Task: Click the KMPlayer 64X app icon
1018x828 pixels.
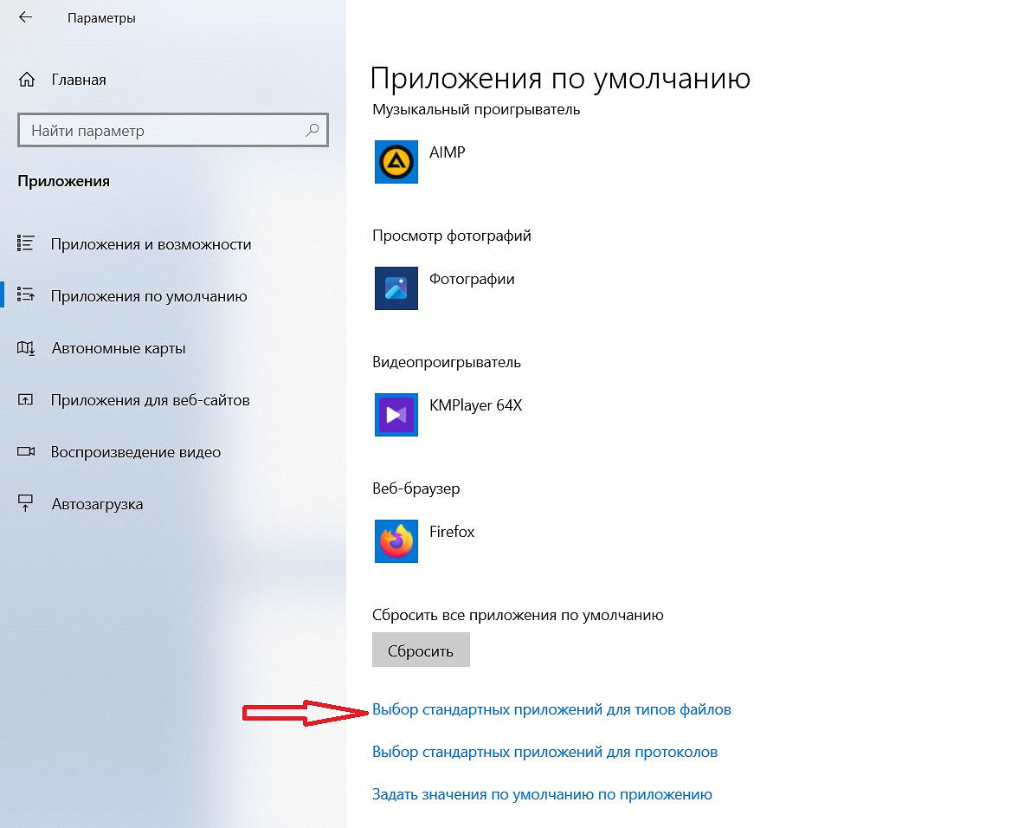Action: pos(396,414)
